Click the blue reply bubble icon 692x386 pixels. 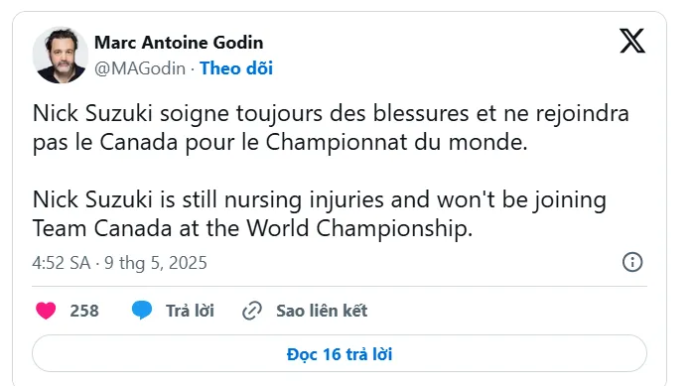[142, 311]
